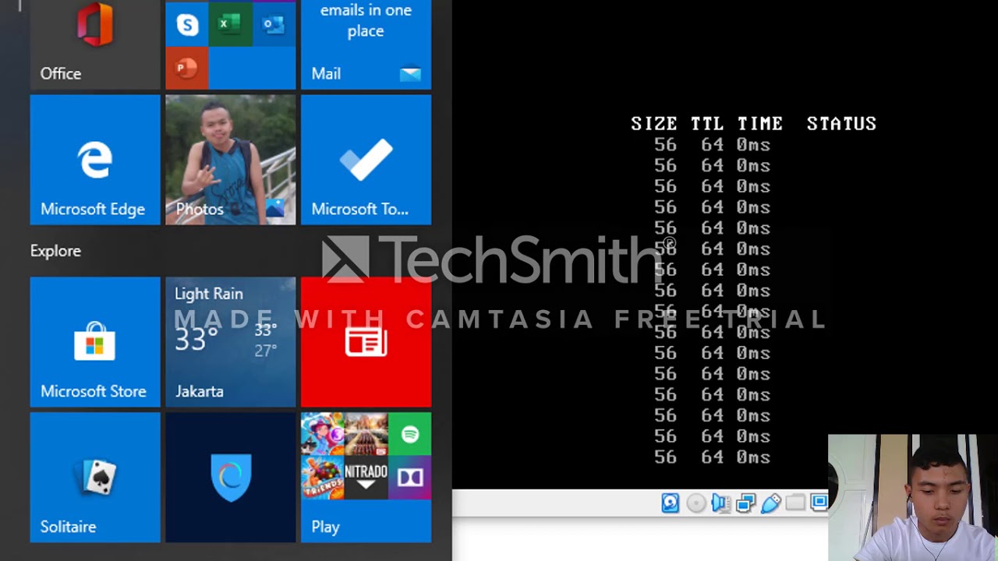998x561 pixels.
Task: Click the TIME column header in the terminal
Action: (759, 124)
